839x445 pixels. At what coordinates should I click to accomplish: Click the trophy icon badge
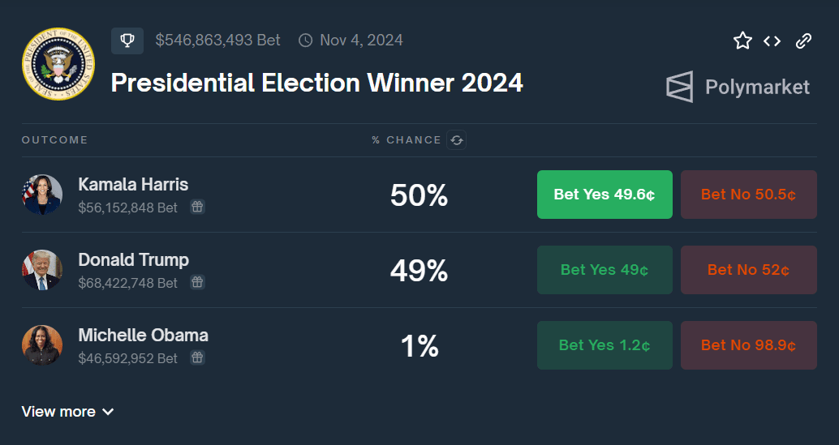(127, 41)
